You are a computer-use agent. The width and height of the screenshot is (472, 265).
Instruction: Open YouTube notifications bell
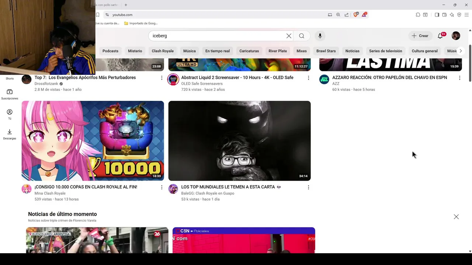click(440, 36)
